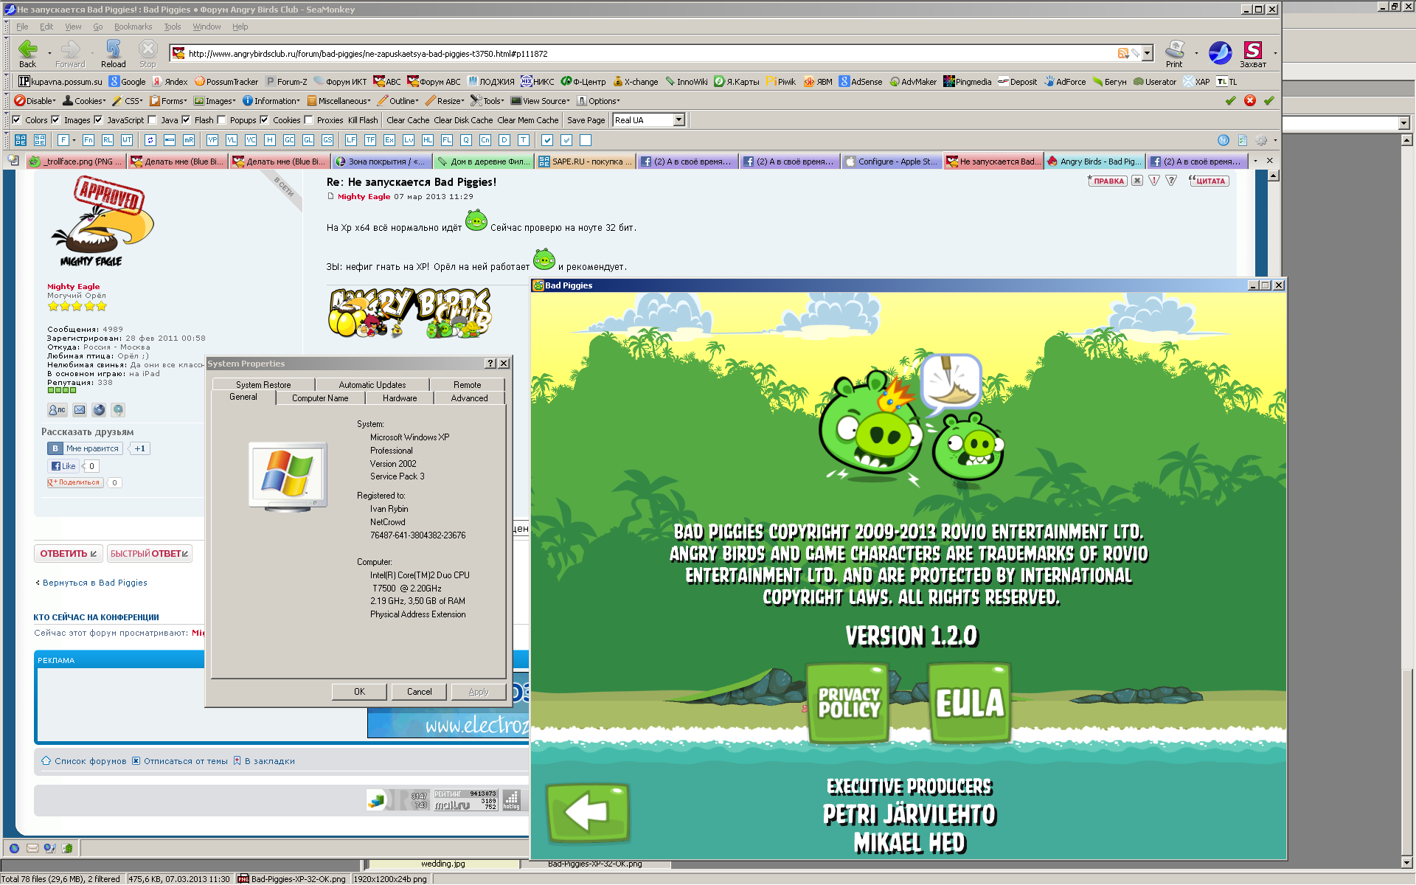
Task: Click the RL toolbar icon
Action: pos(108,140)
